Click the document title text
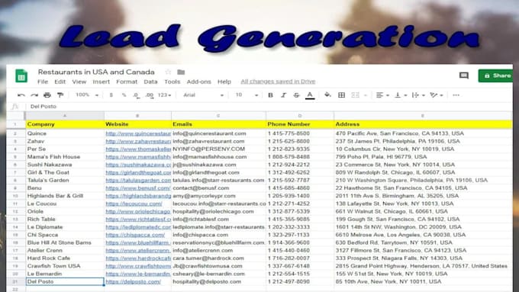The width and height of the screenshot is (519, 292). pos(96,72)
